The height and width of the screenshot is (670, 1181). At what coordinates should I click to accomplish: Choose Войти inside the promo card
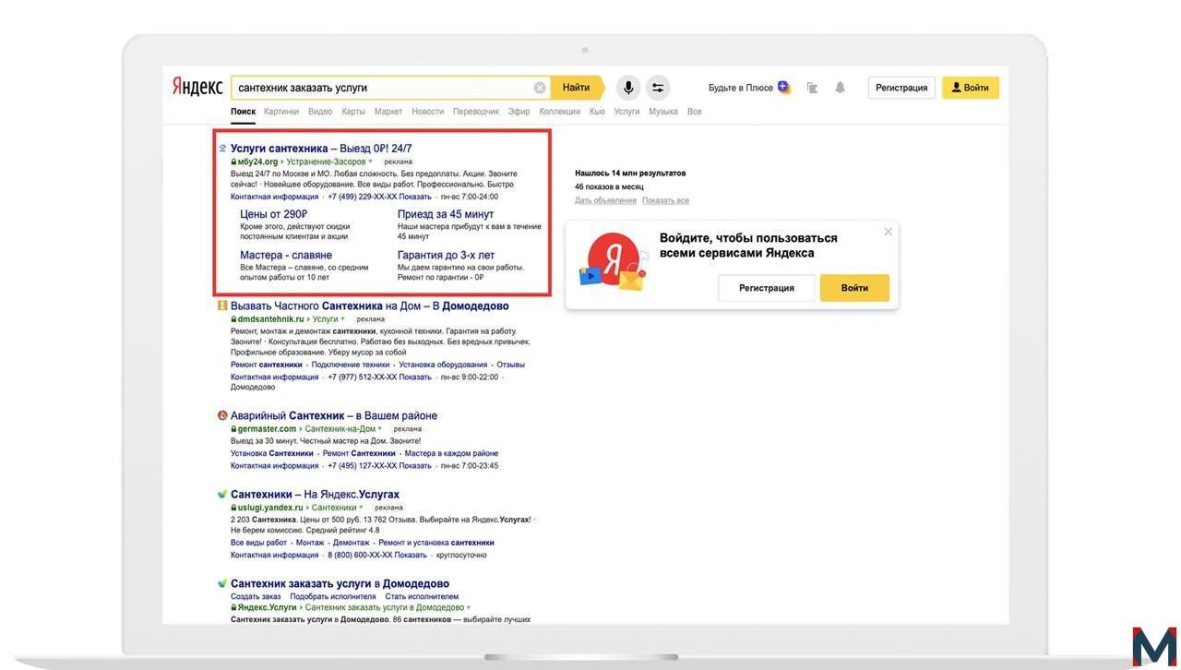854,288
